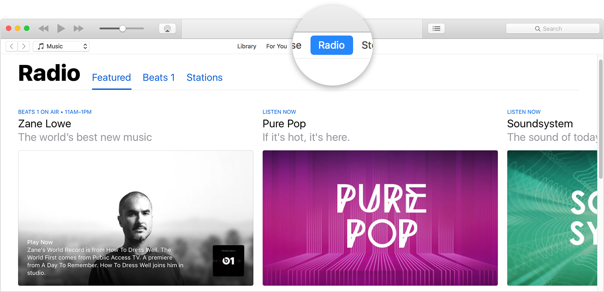Click Listen Now for Soundsystem
The width and height of the screenshot is (604, 292).
tap(523, 112)
